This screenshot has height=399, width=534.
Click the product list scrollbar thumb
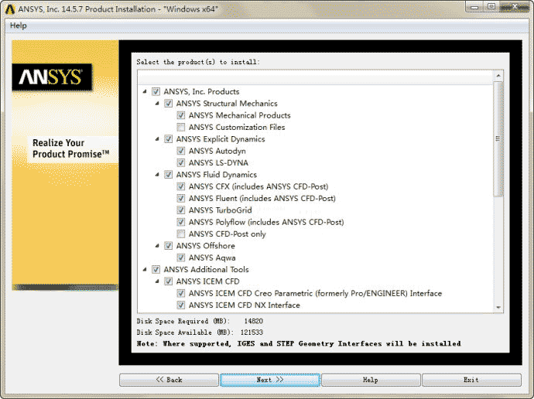point(498,138)
